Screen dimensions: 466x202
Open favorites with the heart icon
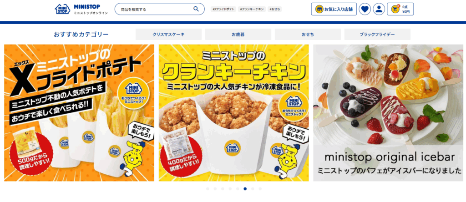365,9
